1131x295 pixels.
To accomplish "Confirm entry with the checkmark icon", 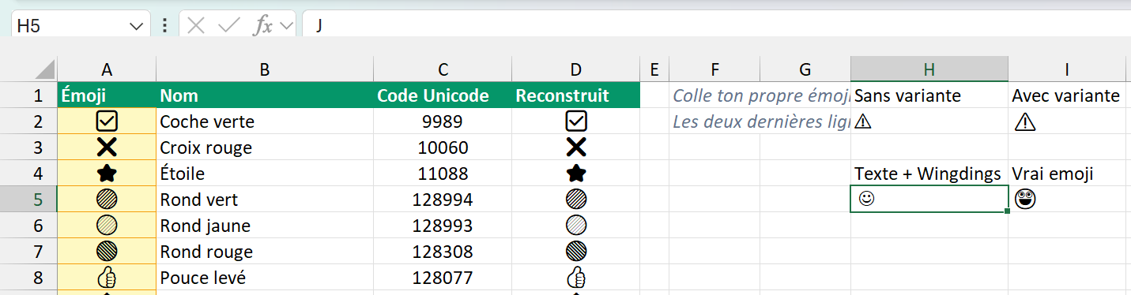I will (229, 26).
